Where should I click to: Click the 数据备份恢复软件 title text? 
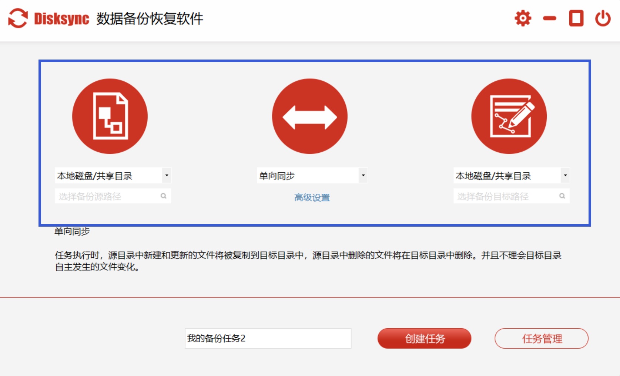click(x=150, y=18)
